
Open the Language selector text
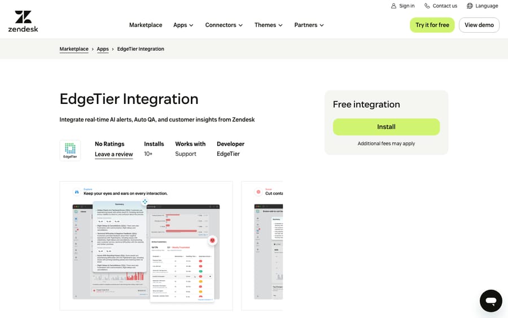tap(487, 6)
